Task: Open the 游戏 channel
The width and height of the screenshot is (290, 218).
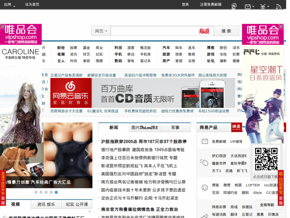Action: (x=211, y=54)
